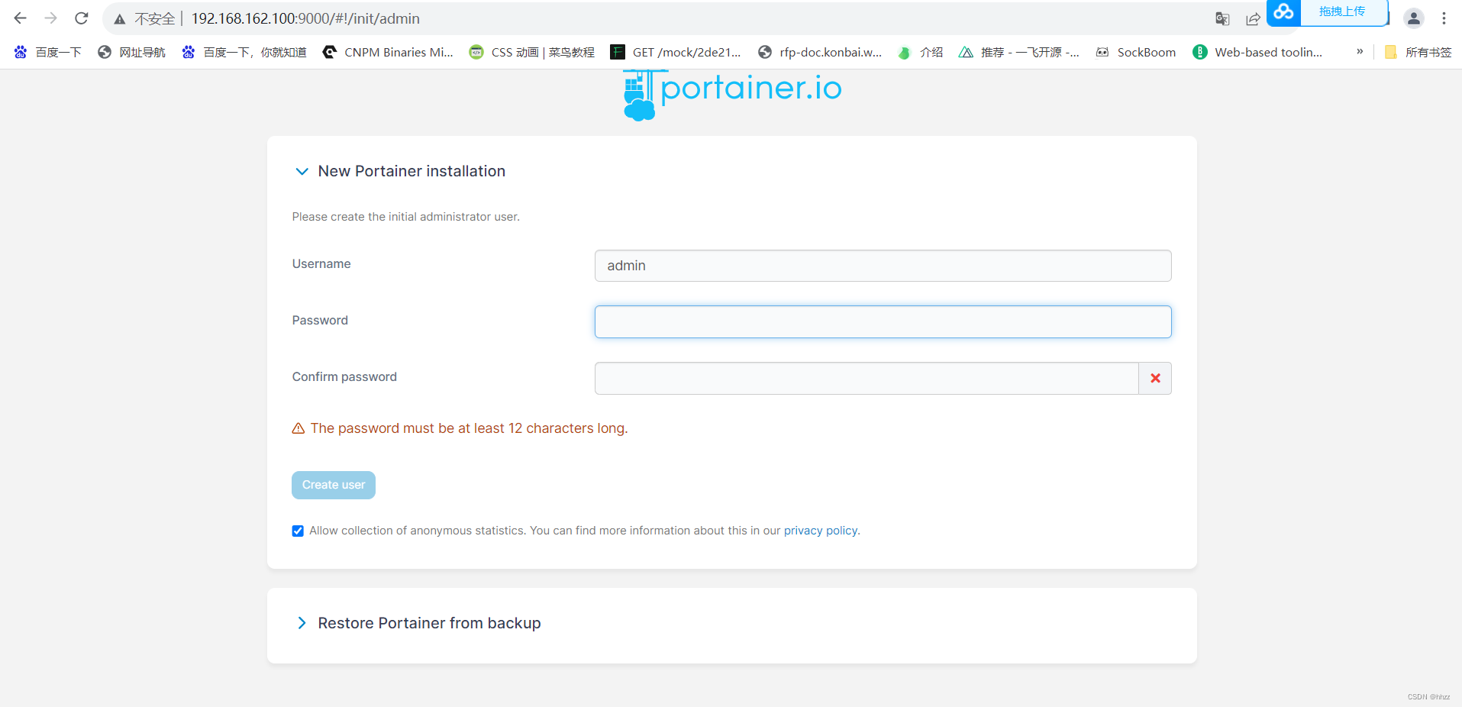Open the GET /mock/2de21 bookmark
Image resolution: width=1462 pixels, height=707 pixels.
point(676,52)
